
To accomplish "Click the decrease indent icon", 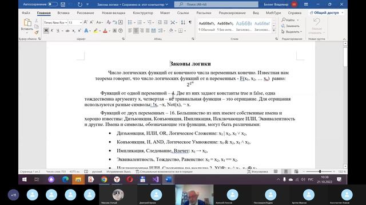I will 160,22.
